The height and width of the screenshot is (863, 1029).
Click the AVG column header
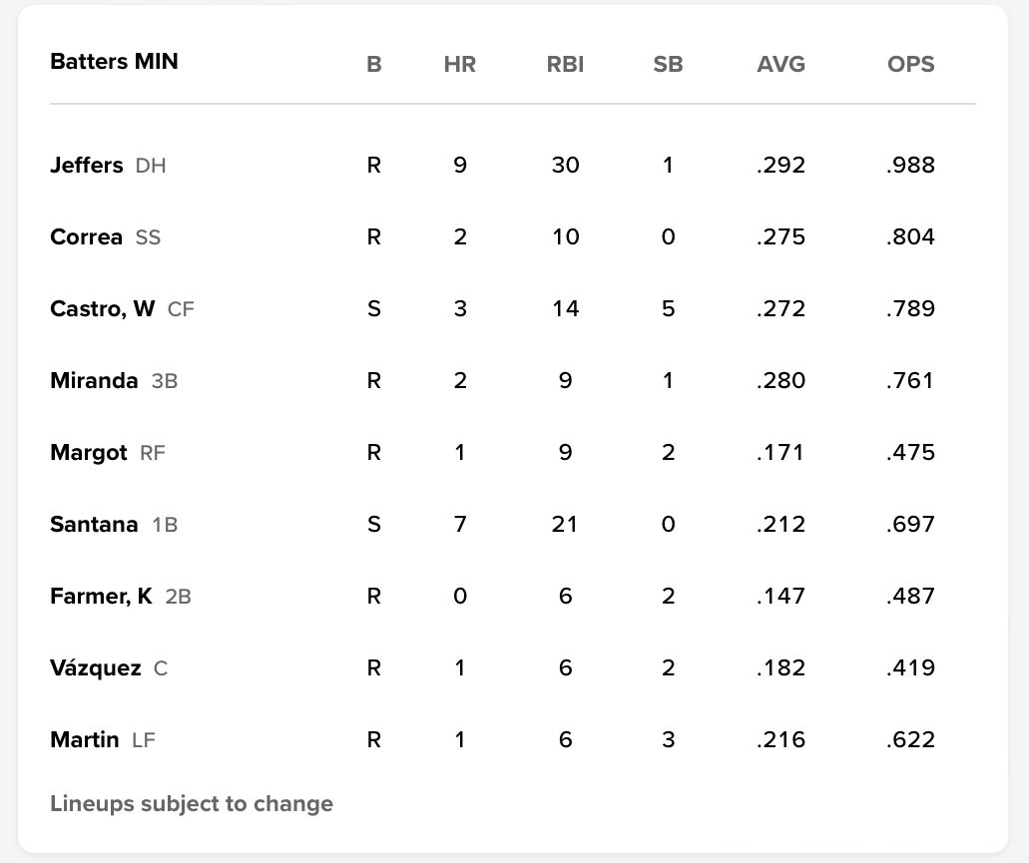(x=780, y=65)
